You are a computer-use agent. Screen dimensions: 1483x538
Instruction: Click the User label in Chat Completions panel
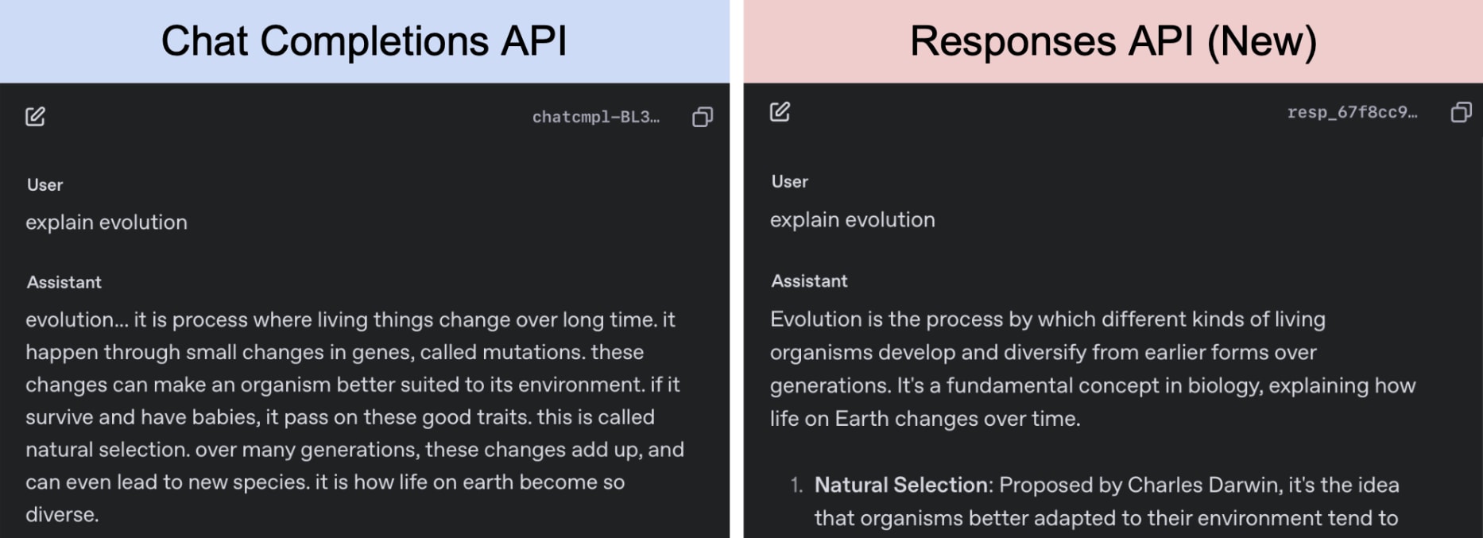(45, 185)
